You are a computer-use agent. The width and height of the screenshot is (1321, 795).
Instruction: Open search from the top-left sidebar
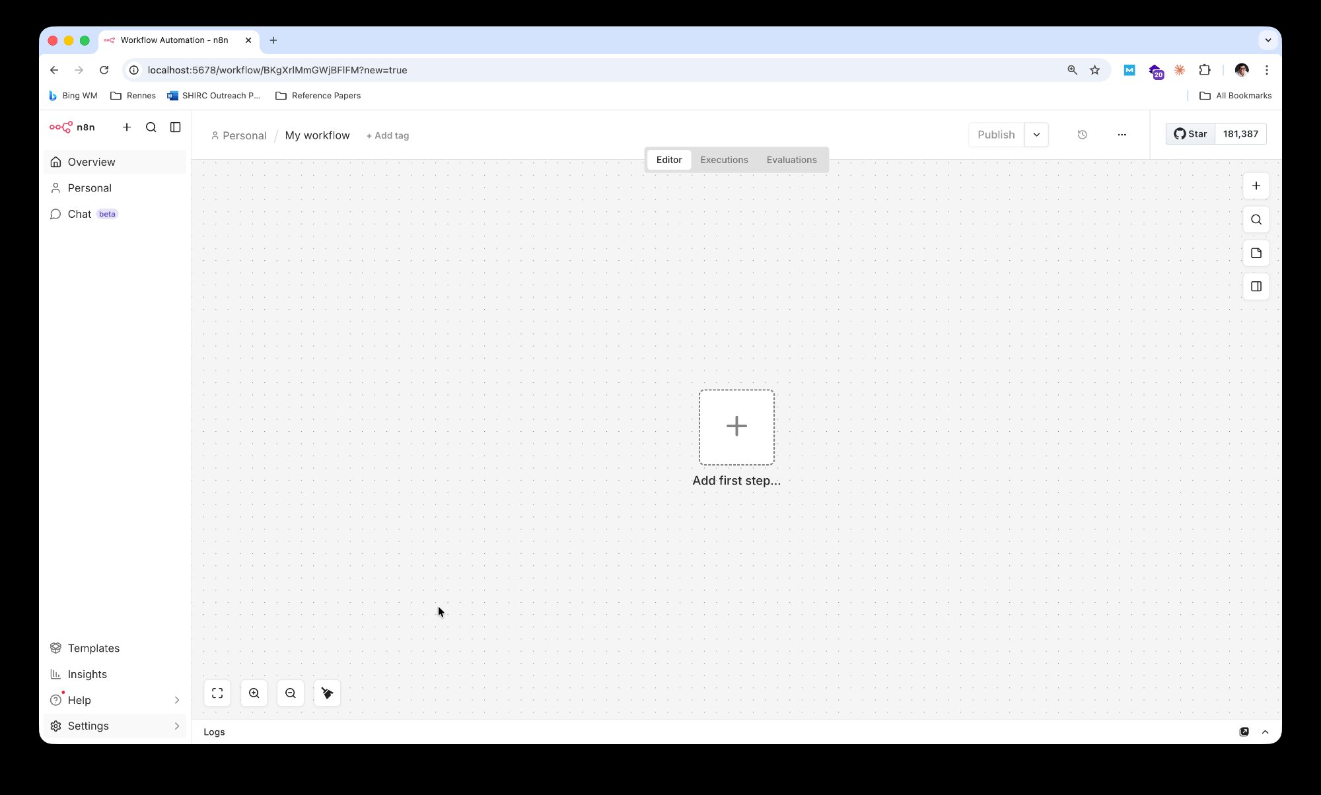[151, 127]
